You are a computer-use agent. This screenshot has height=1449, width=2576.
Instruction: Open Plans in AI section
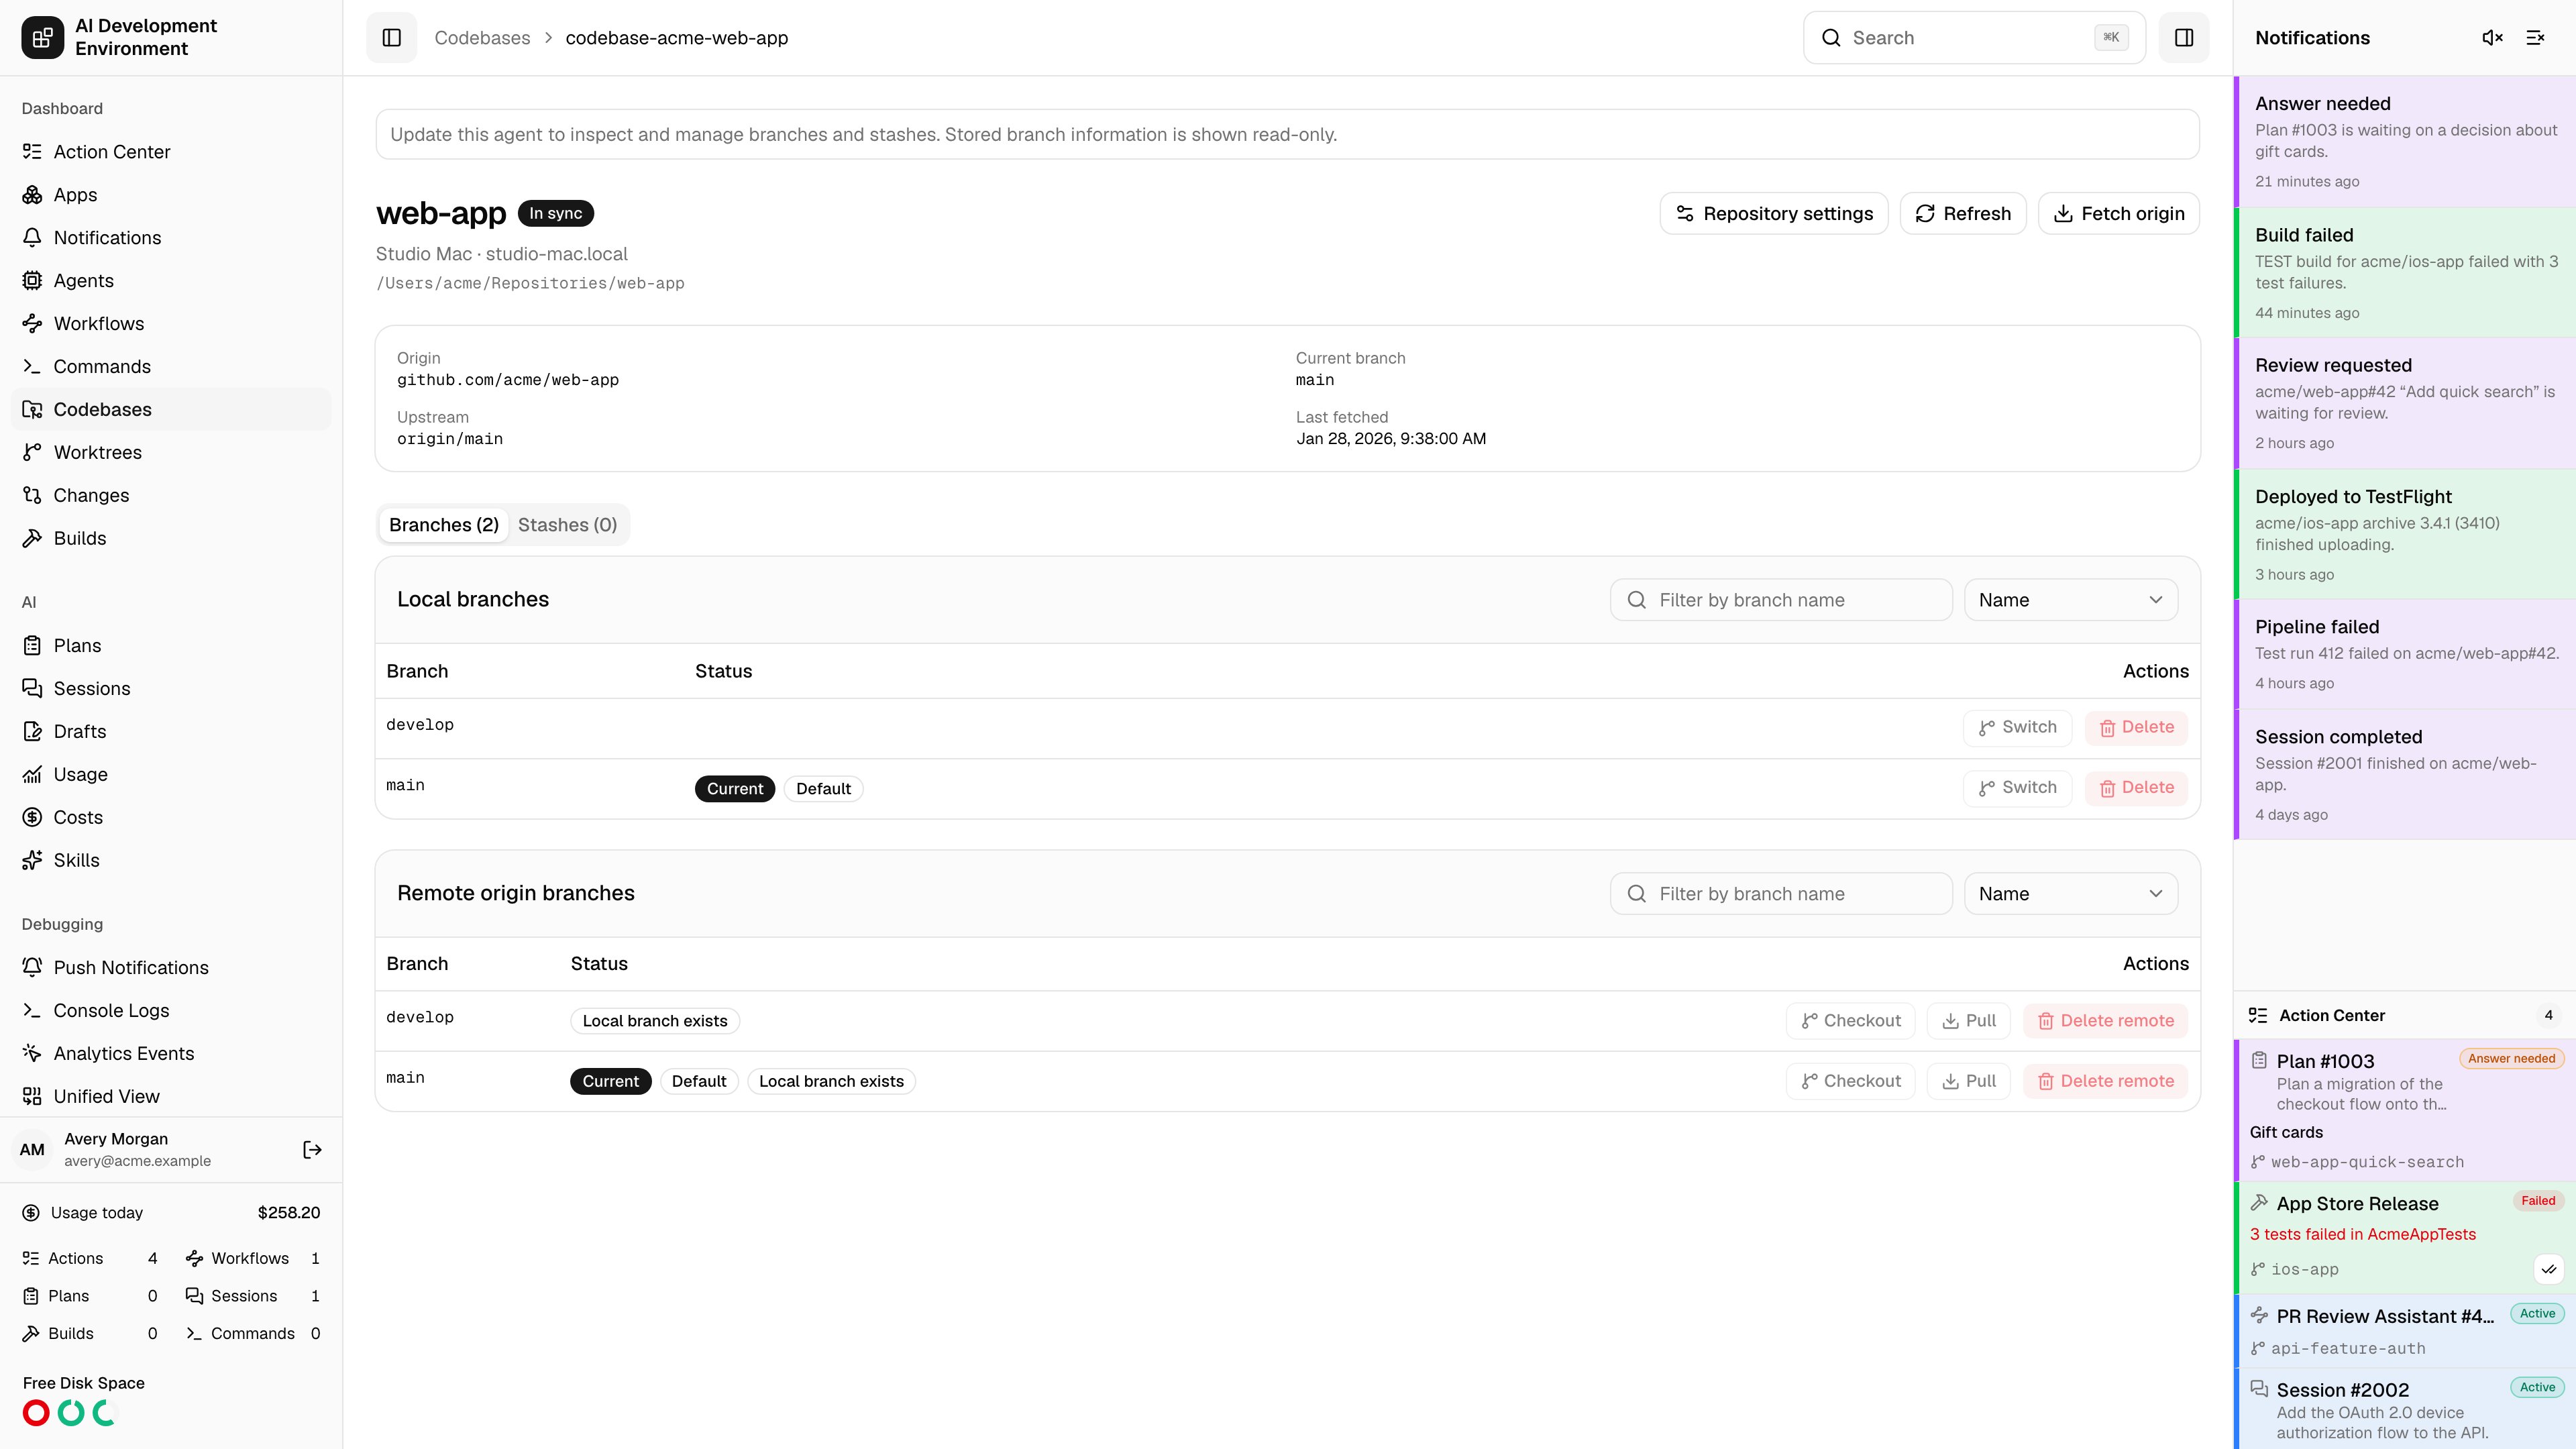171,646
